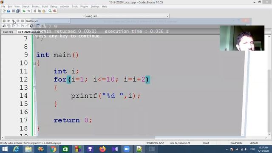Select the 15-5-2020 Loop.cpp tab
The height and width of the screenshot is (153, 272).
click(29, 32)
